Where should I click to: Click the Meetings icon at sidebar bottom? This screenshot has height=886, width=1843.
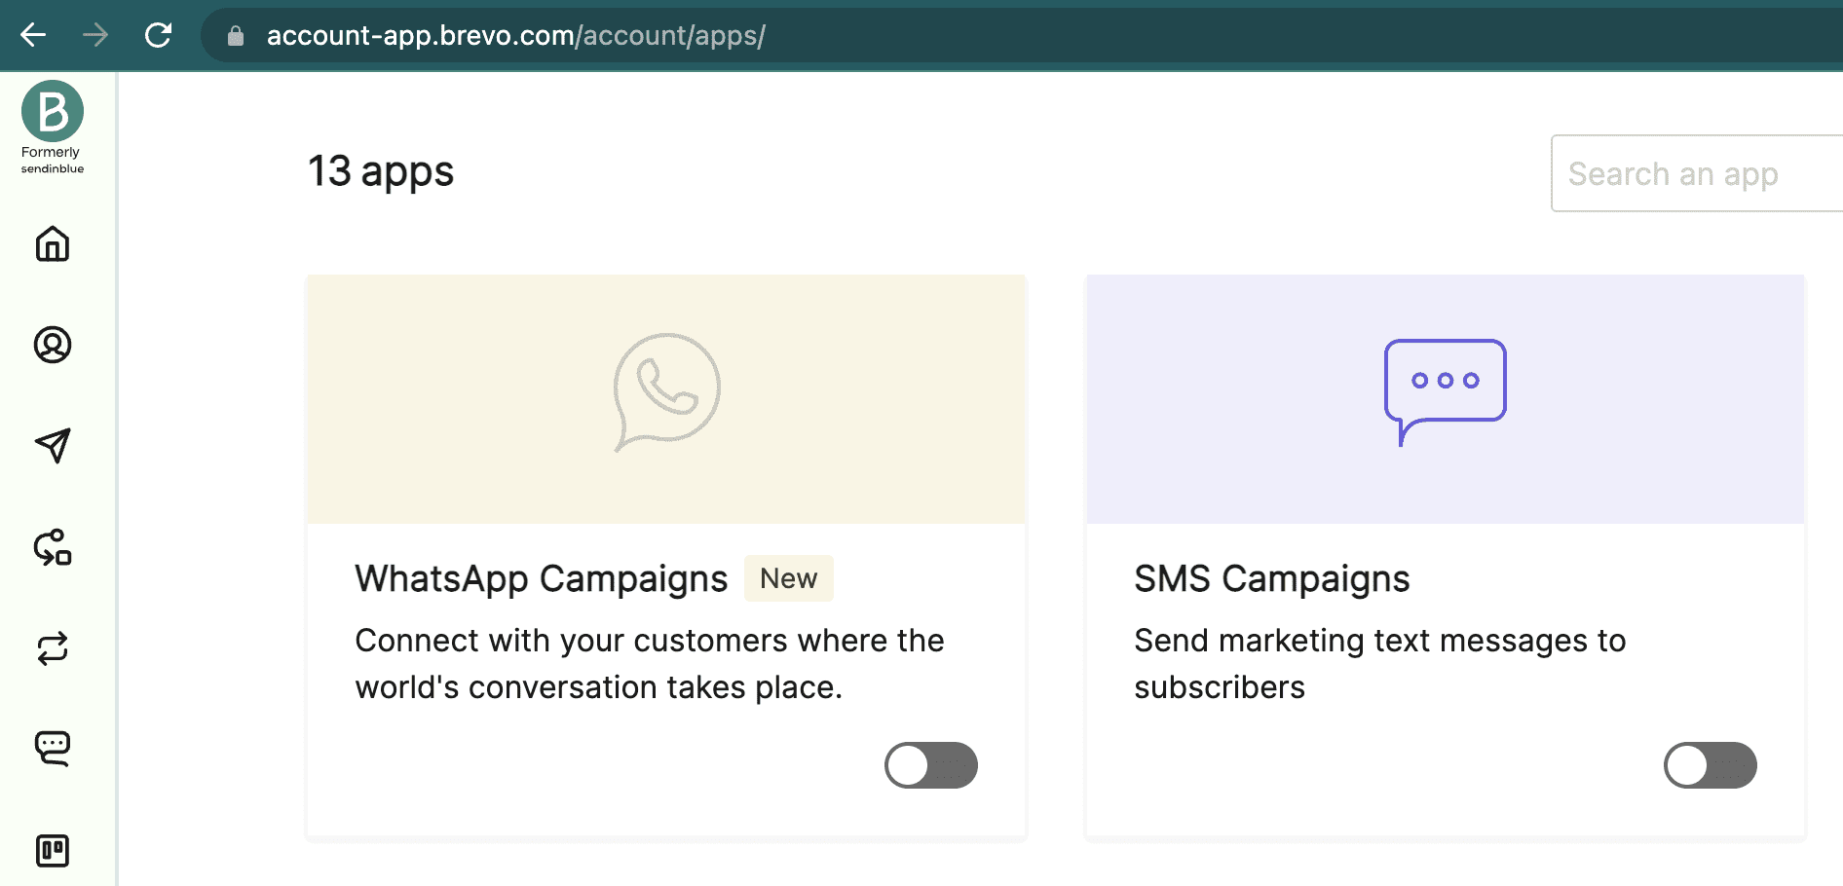[52, 850]
